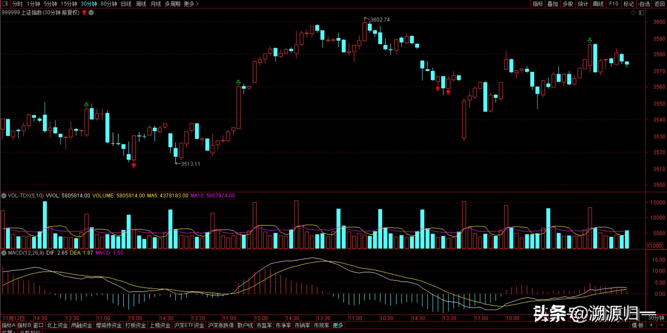Click the MA5: 4378183.00 value
667x333 pixels.
168,196
